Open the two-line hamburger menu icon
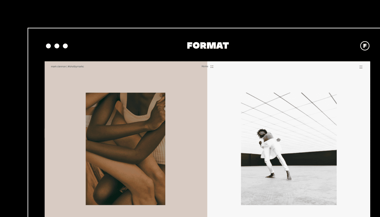The width and height of the screenshot is (380, 217). [x=361, y=67]
